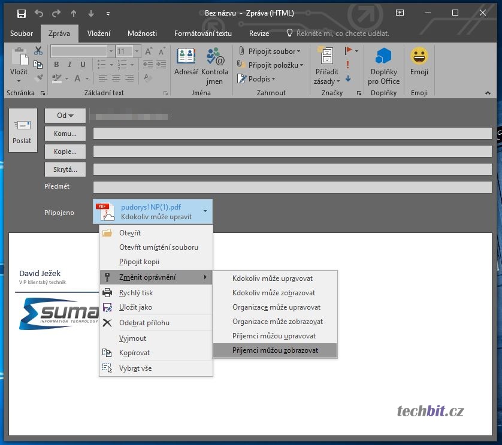
Task: Switch to the Vložení ribbon tab
Action: click(x=98, y=34)
